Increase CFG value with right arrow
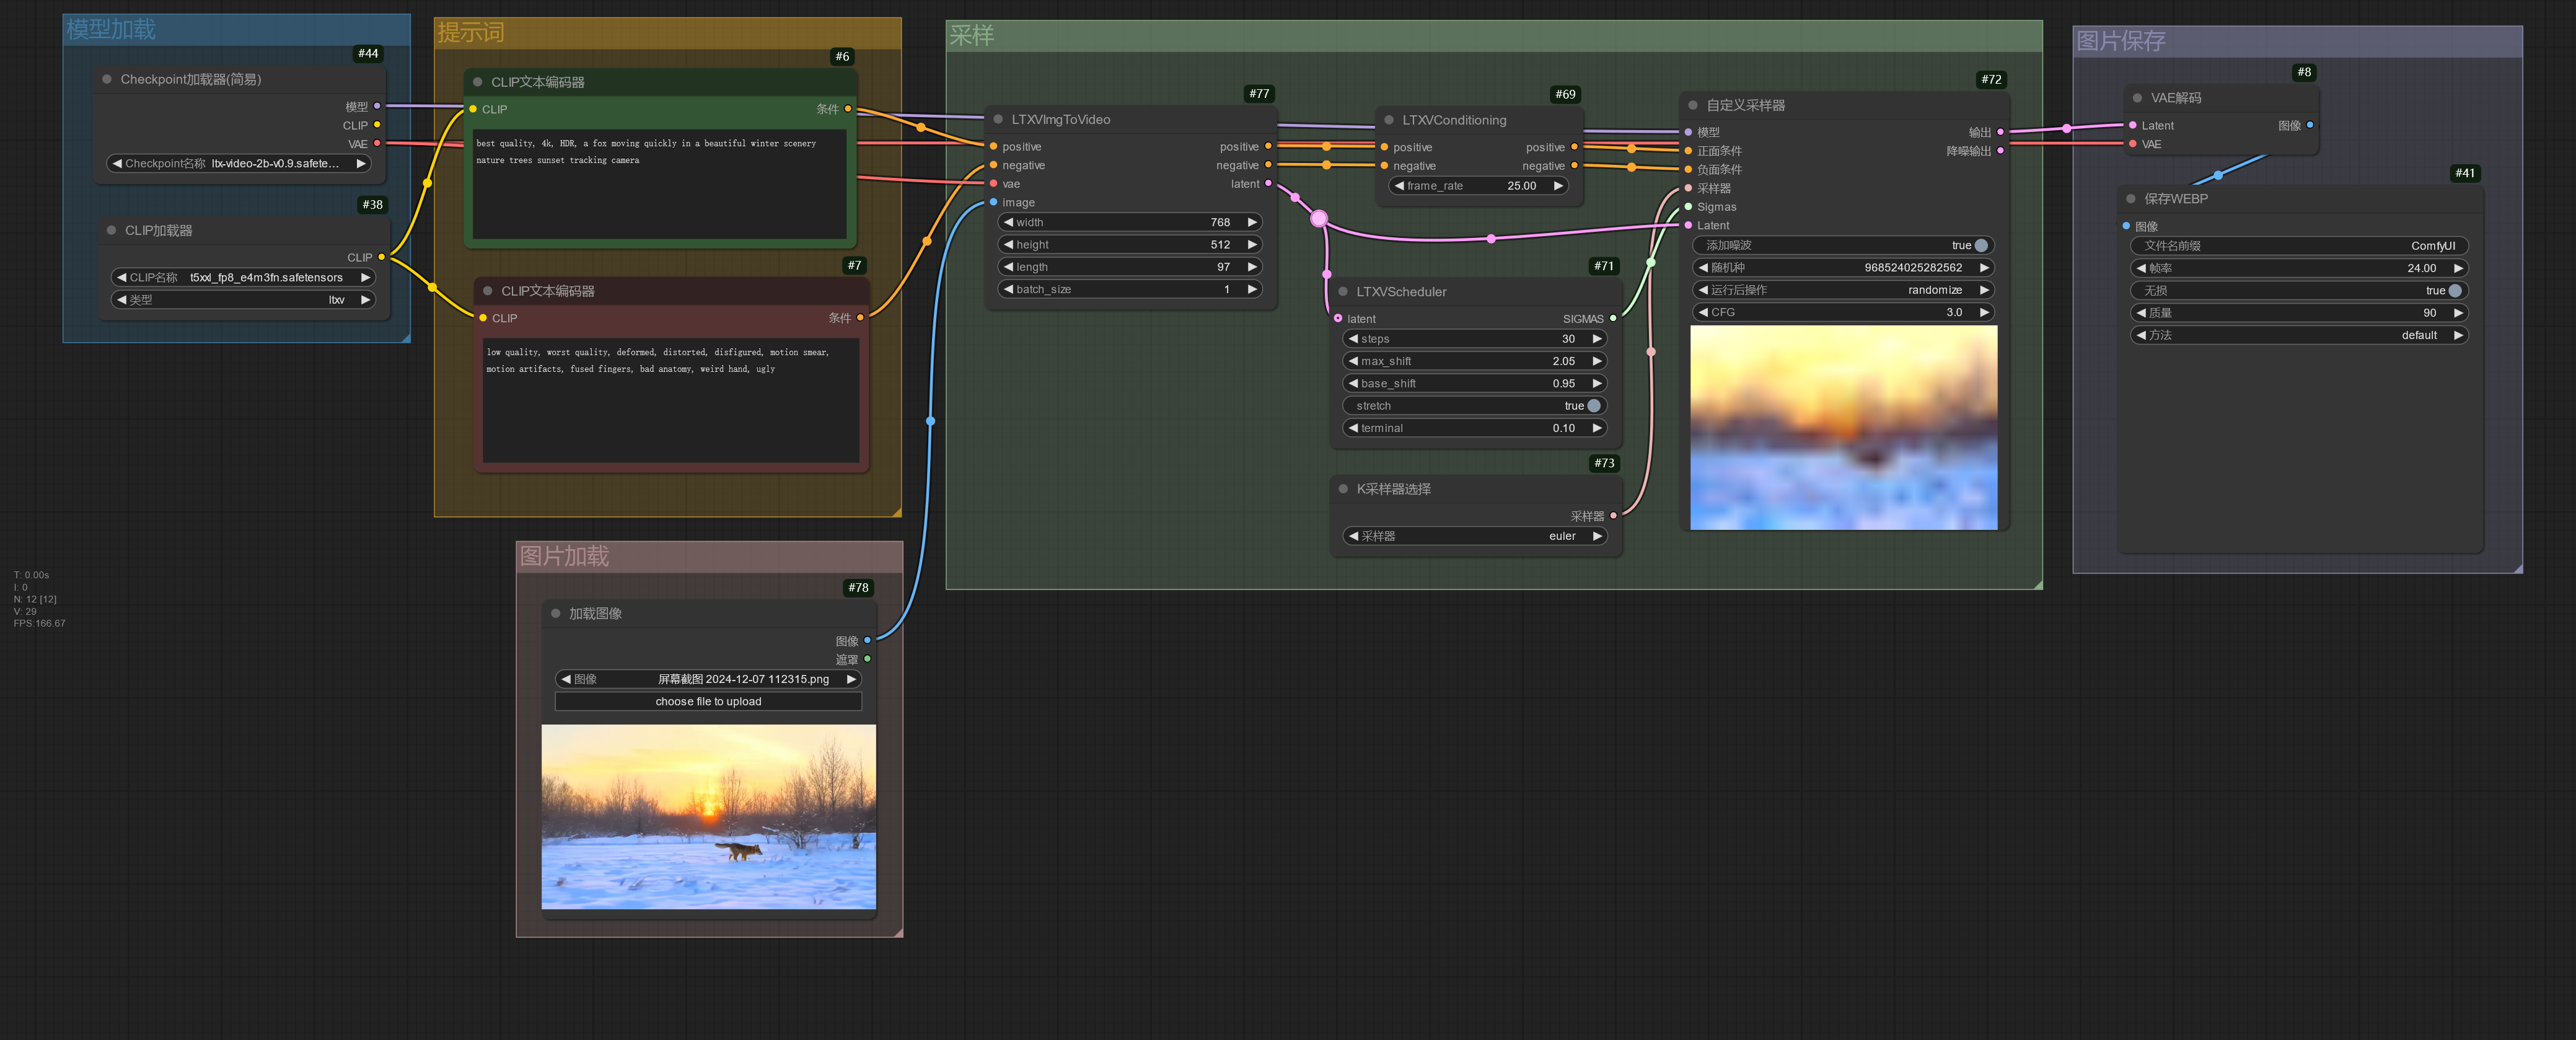2576x1040 pixels. tap(1984, 312)
